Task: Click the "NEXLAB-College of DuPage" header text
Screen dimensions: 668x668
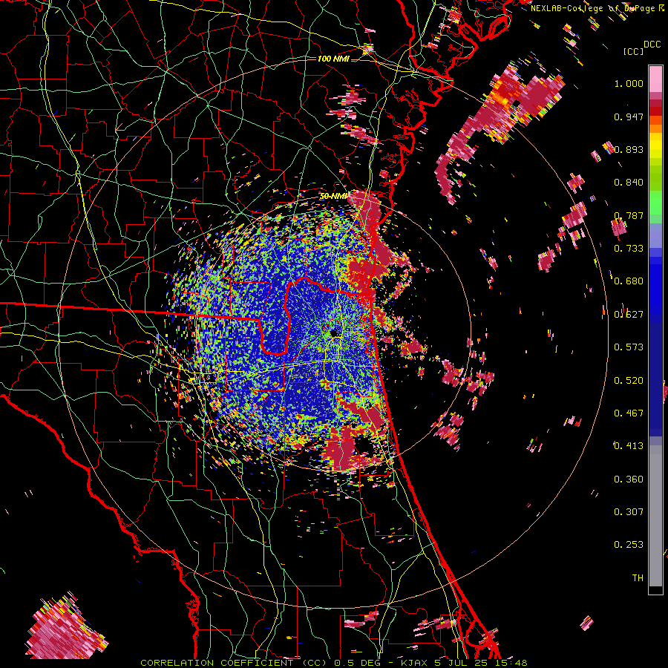Action: pos(592,8)
